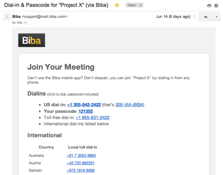Viewport: 223px width, 175px height.
Task: Remove the Inbox label with x
Action: [141, 5]
